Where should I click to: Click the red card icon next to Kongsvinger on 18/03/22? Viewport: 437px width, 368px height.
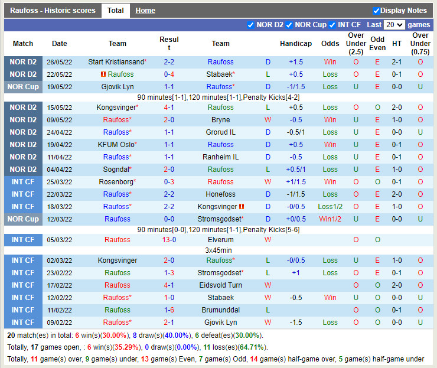(242, 207)
